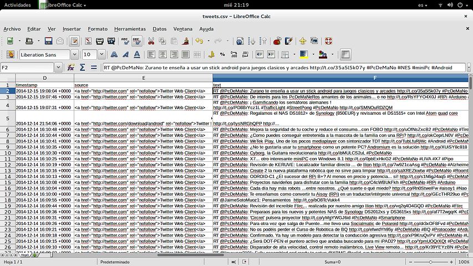Apply Percent number format icon
This screenshot has height=266, width=473.
tap(222, 55)
